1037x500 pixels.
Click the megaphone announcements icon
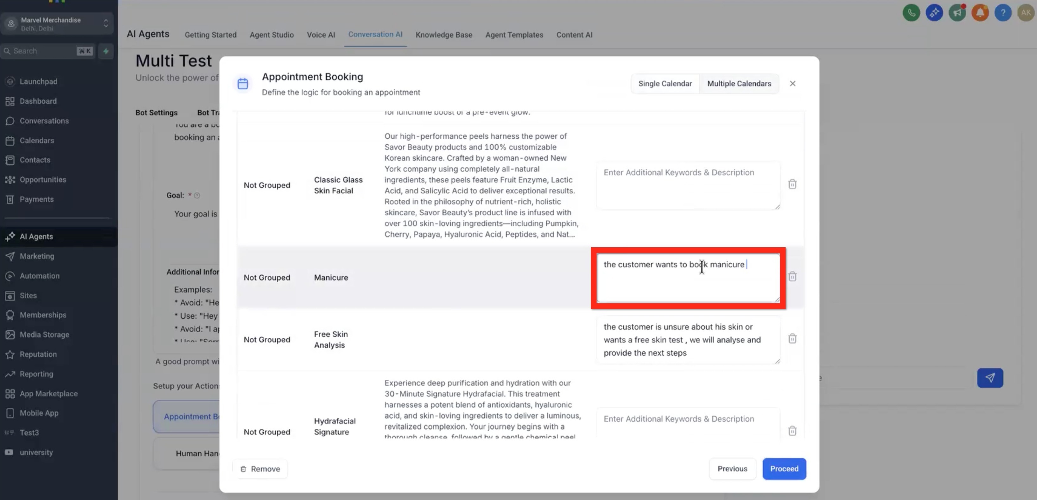(957, 13)
